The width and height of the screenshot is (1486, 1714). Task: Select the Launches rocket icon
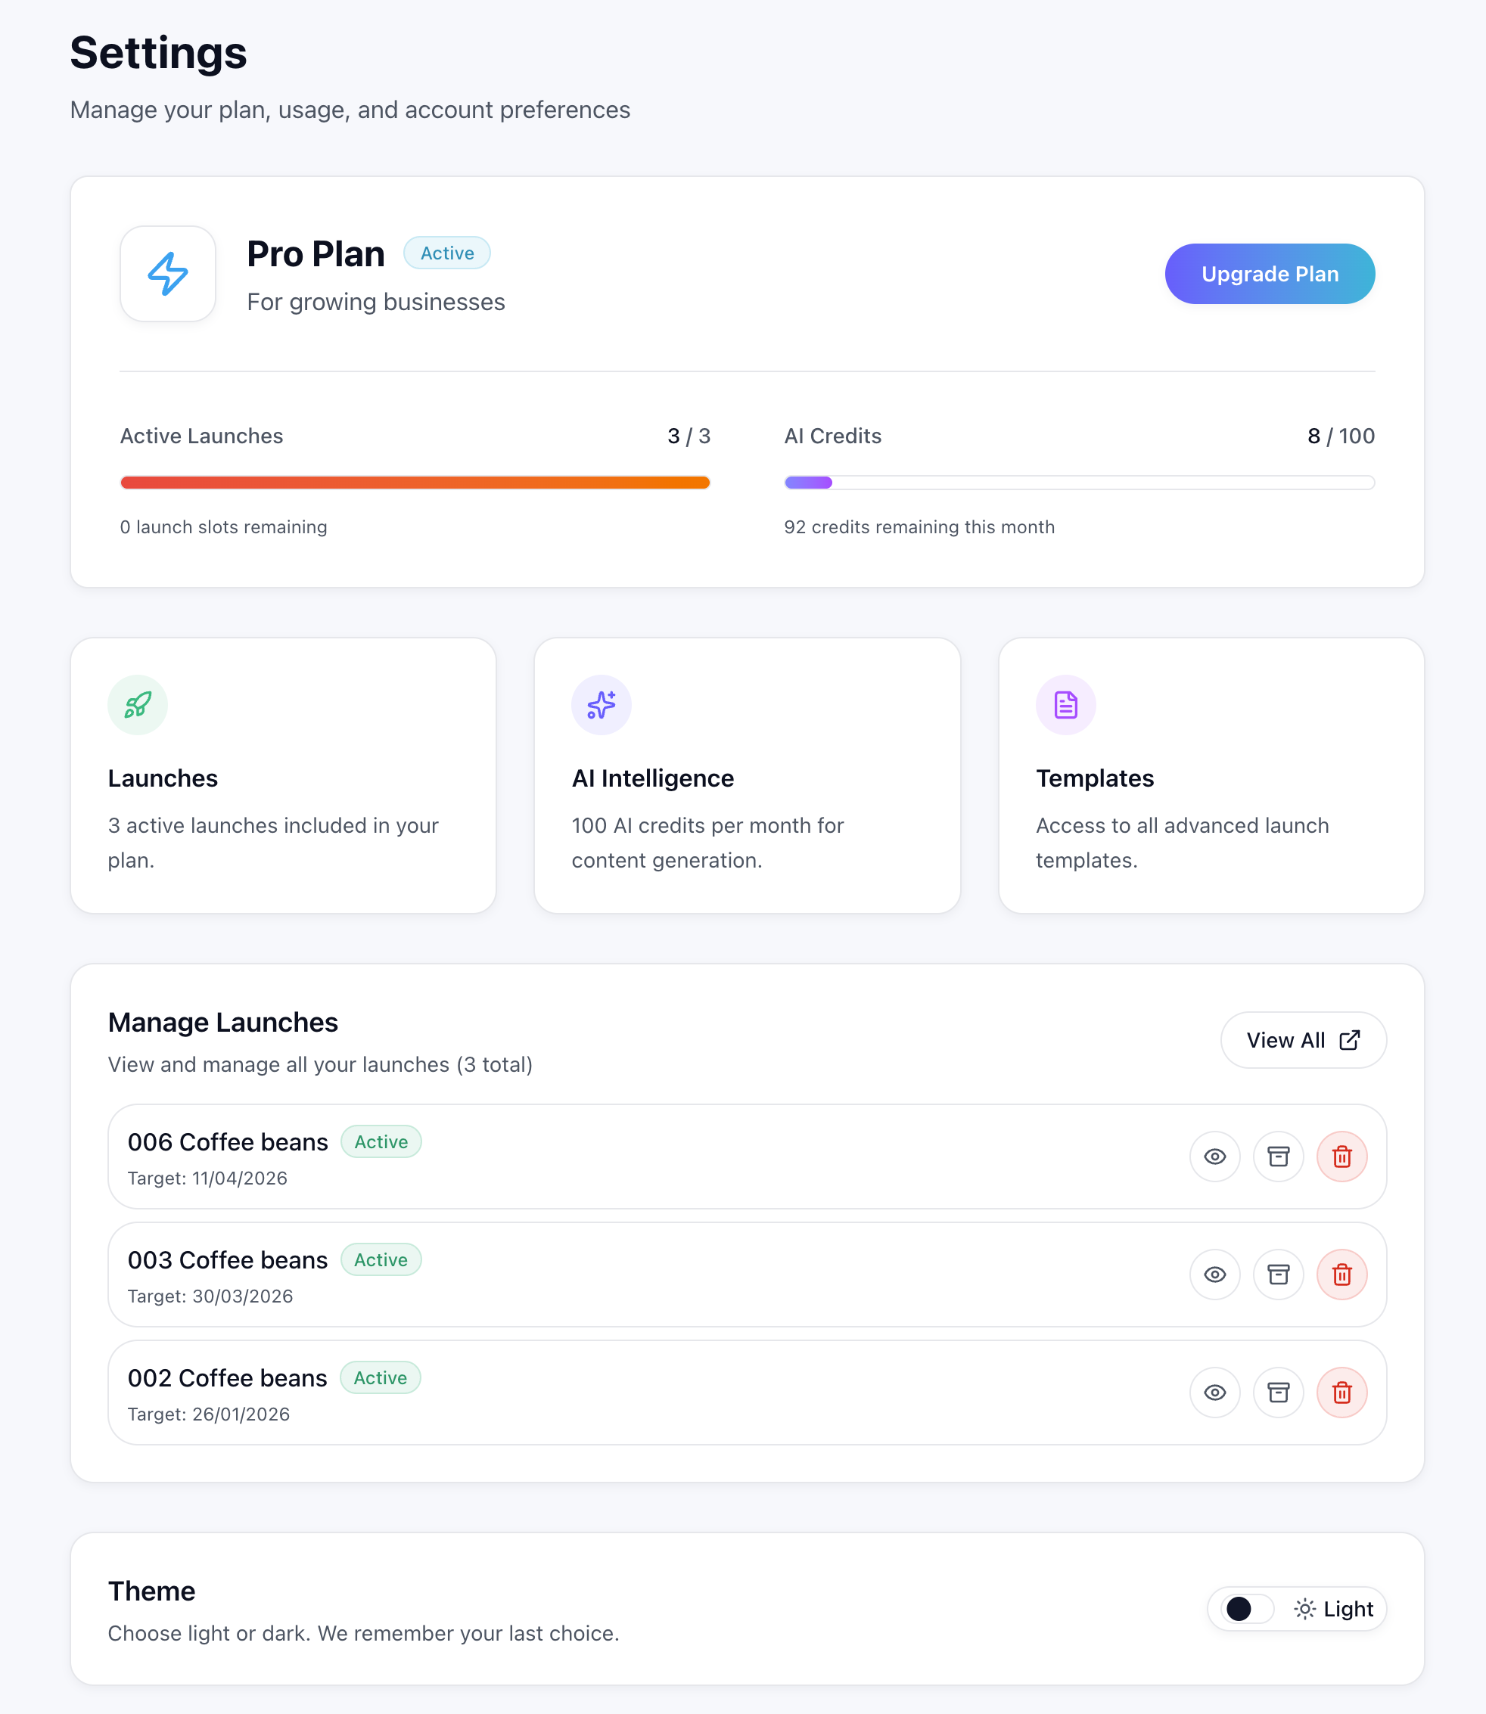click(138, 704)
